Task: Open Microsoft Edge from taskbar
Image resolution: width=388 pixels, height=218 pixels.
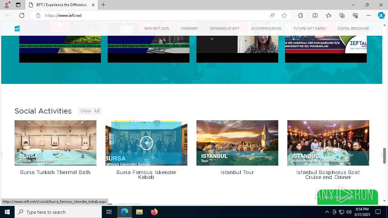Action: pyautogui.click(x=125, y=212)
